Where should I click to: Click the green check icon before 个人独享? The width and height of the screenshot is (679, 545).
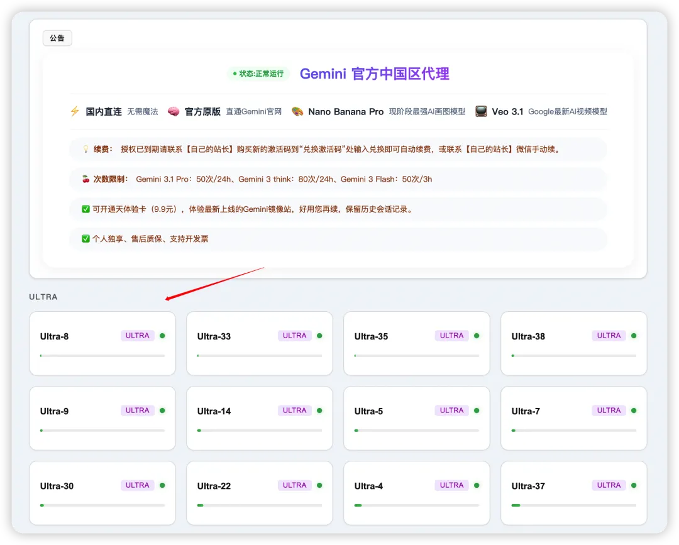[x=86, y=238]
